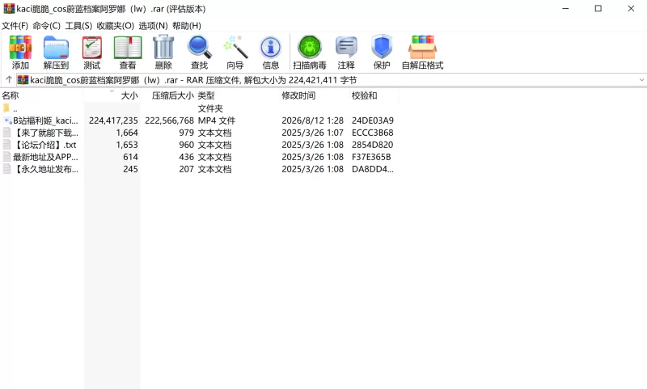The width and height of the screenshot is (647, 389).
Task: Go up one level with arrow icon
Action: [9, 79]
